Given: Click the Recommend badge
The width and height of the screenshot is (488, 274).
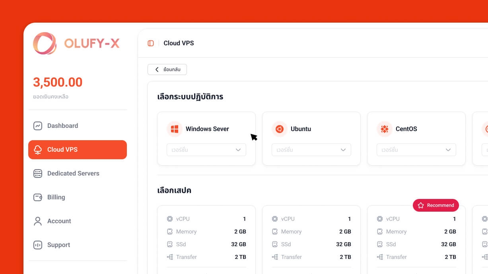Looking at the screenshot, I should click(x=436, y=205).
